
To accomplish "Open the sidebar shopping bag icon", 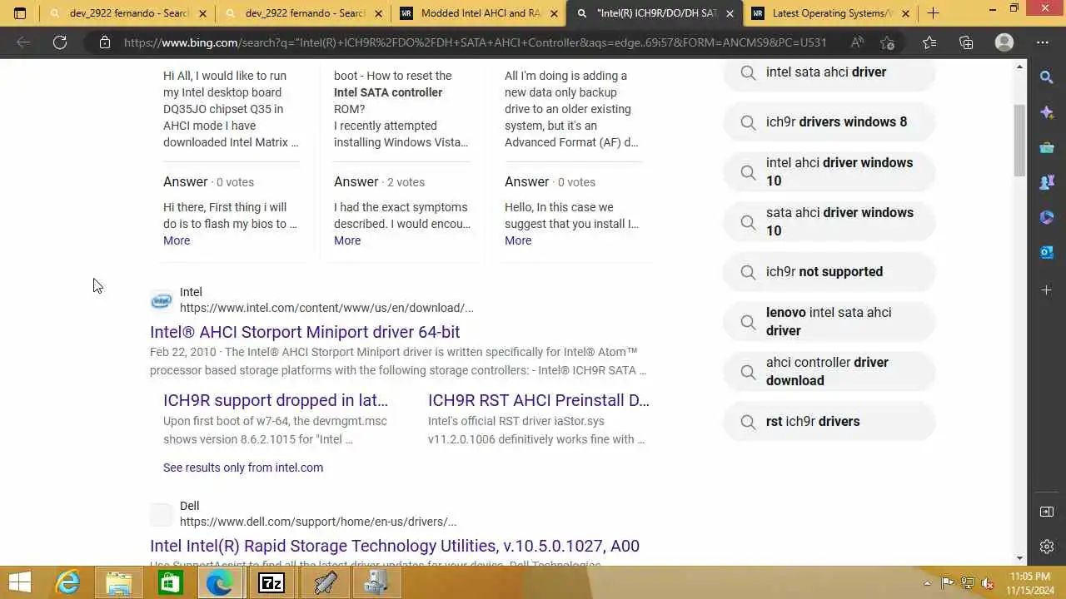I will pos(1047,148).
